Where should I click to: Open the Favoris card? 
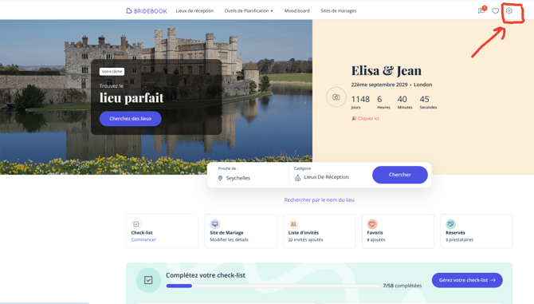398,231
